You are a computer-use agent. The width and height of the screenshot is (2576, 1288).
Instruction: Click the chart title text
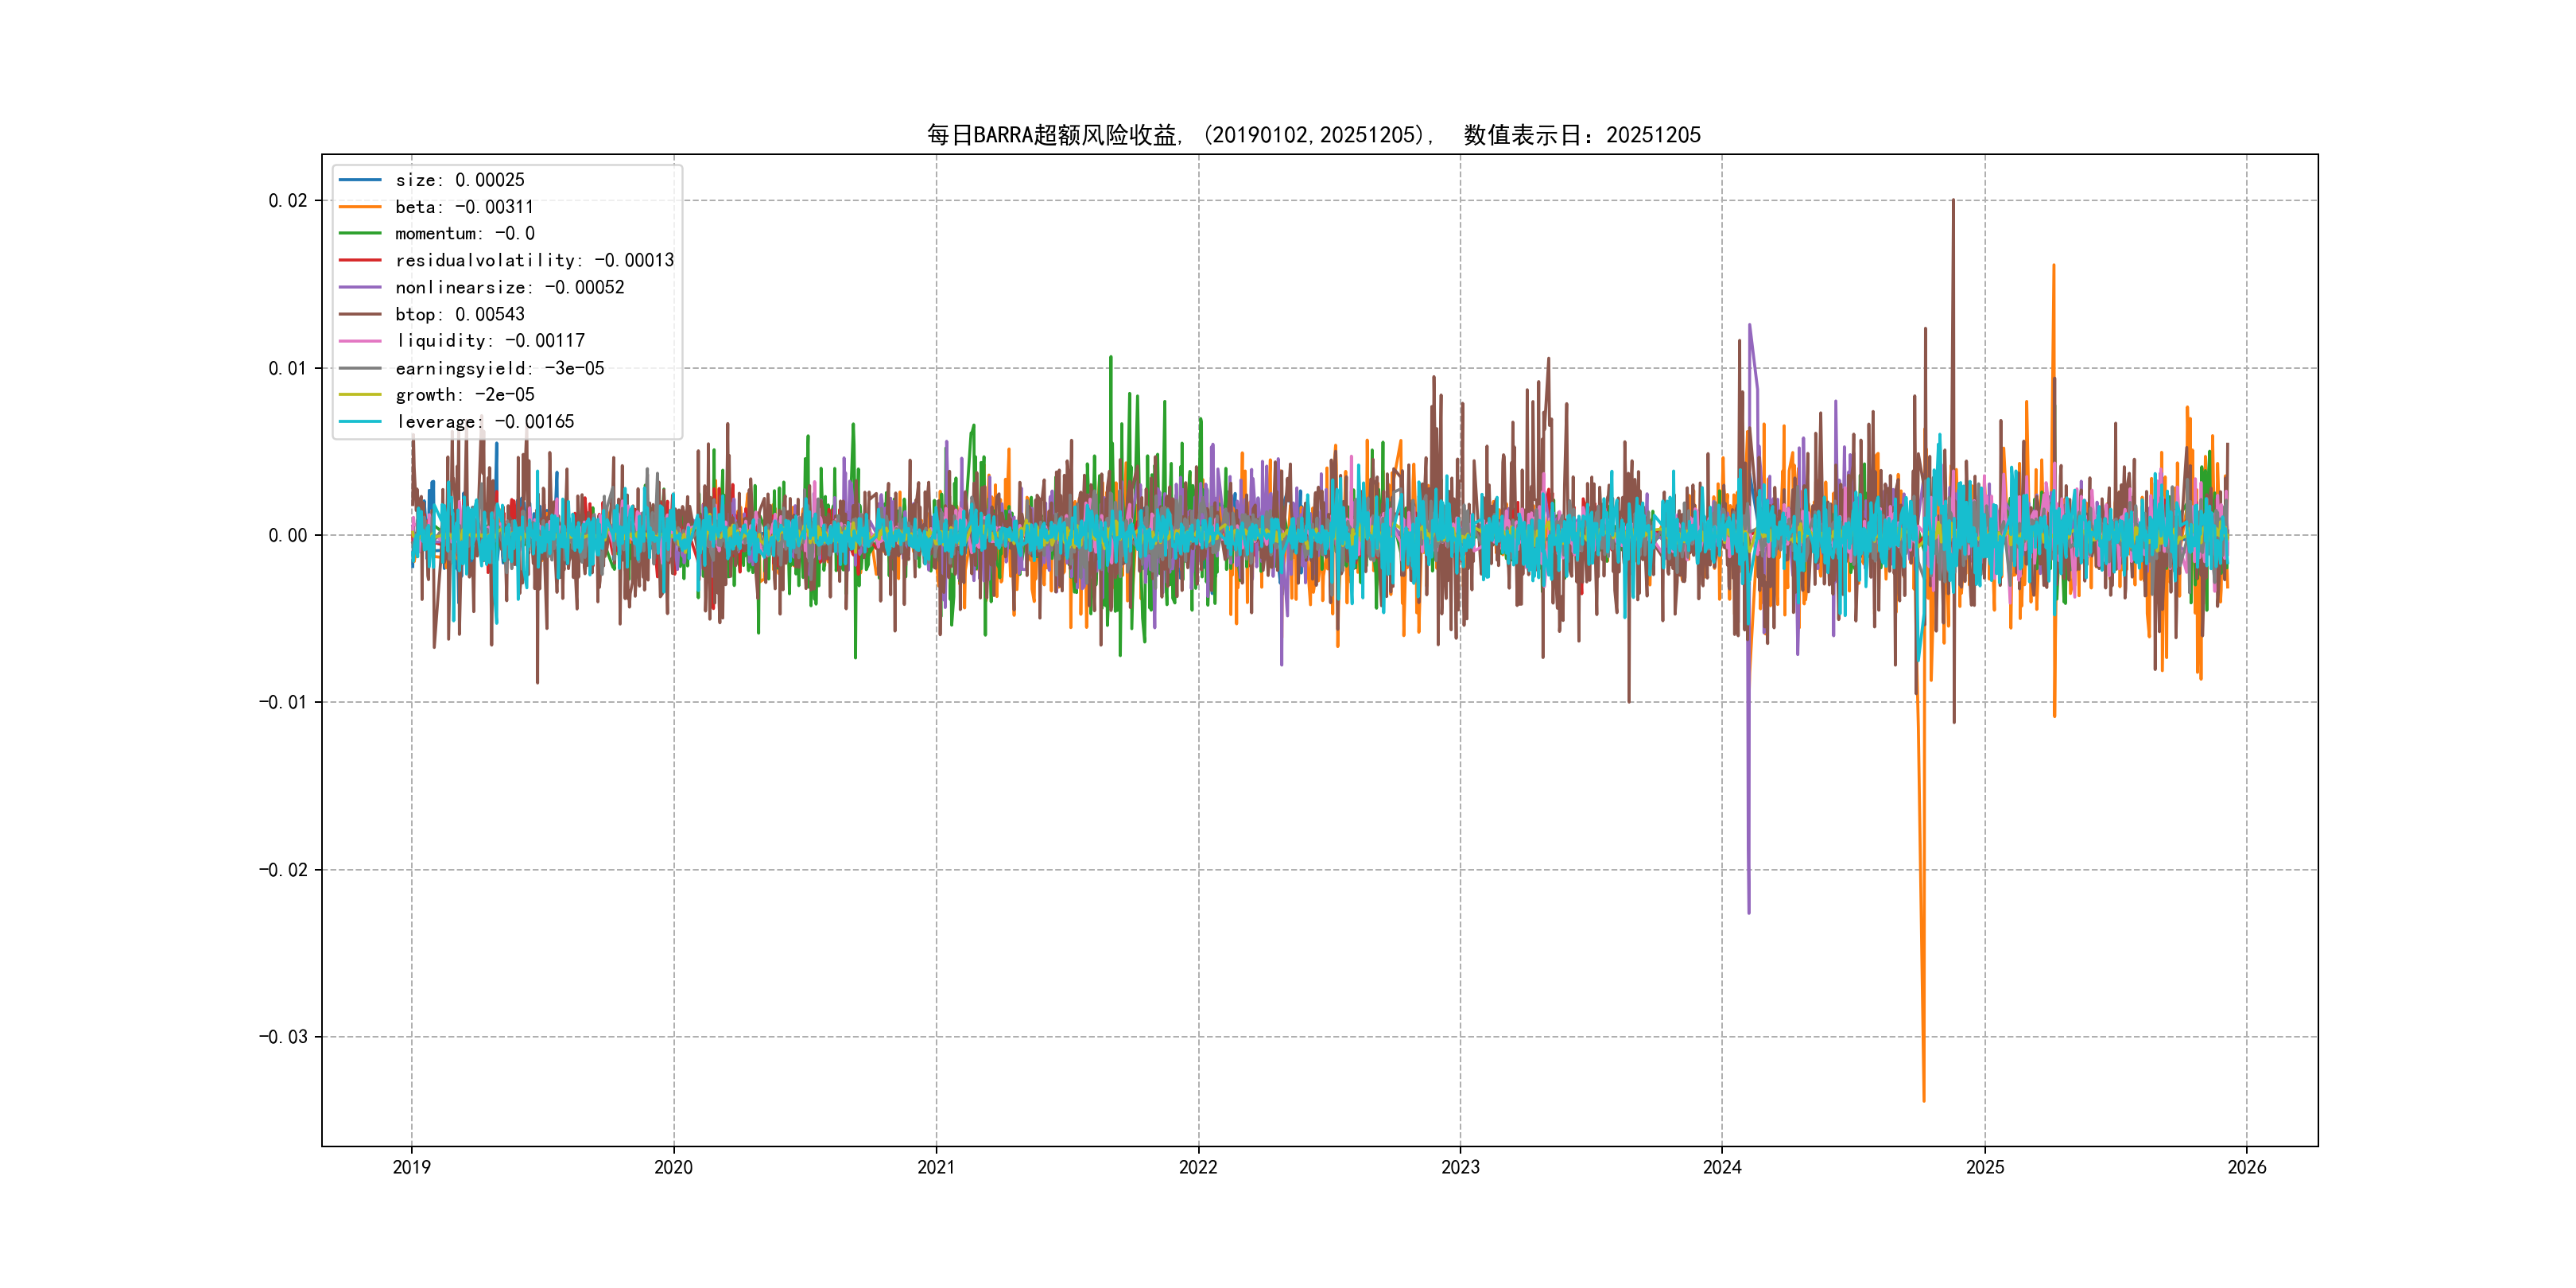(x=1313, y=135)
